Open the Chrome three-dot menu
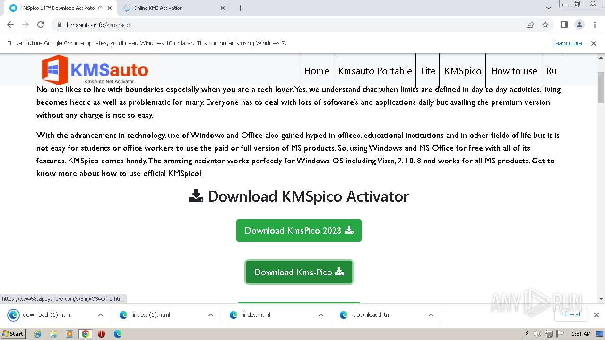 click(x=594, y=25)
